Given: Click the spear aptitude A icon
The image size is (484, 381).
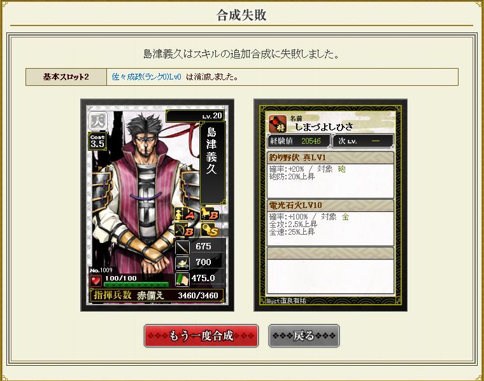Looking at the screenshot, I should pos(185,214).
